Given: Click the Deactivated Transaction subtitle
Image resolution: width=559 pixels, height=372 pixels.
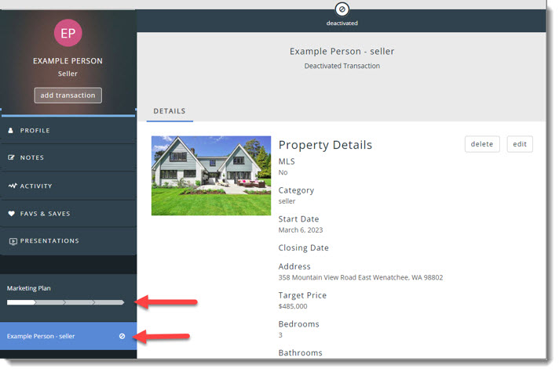Looking at the screenshot, I should 342,66.
